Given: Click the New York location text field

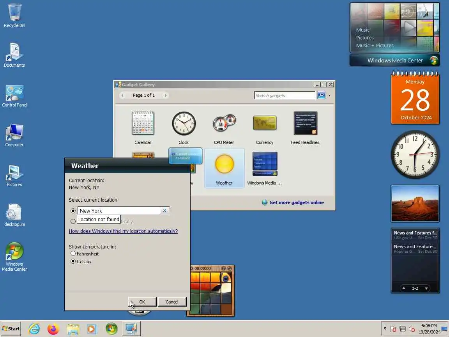Looking at the screenshot, I should click(x=118, y=211).
